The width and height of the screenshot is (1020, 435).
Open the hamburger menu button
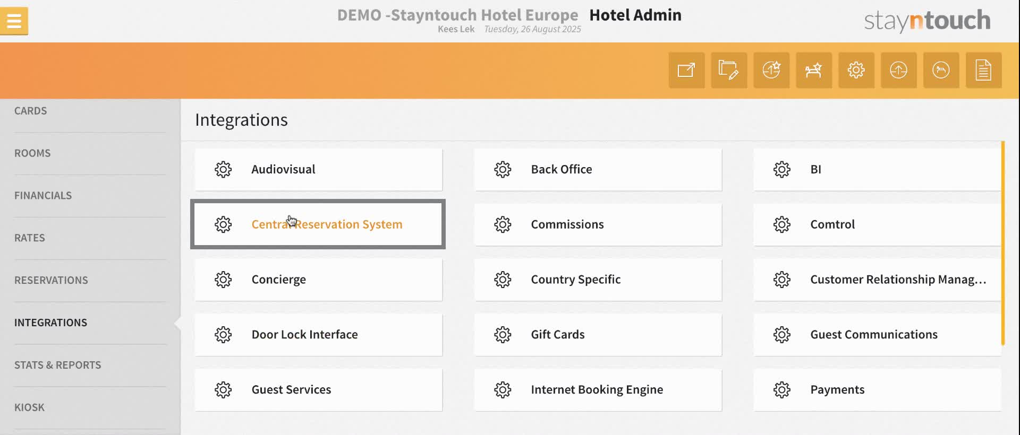click(14, 21)
